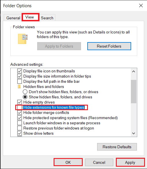Click the scroll down arrow in Advanced settings
147x169 pixels.
[x=133, y=133]
